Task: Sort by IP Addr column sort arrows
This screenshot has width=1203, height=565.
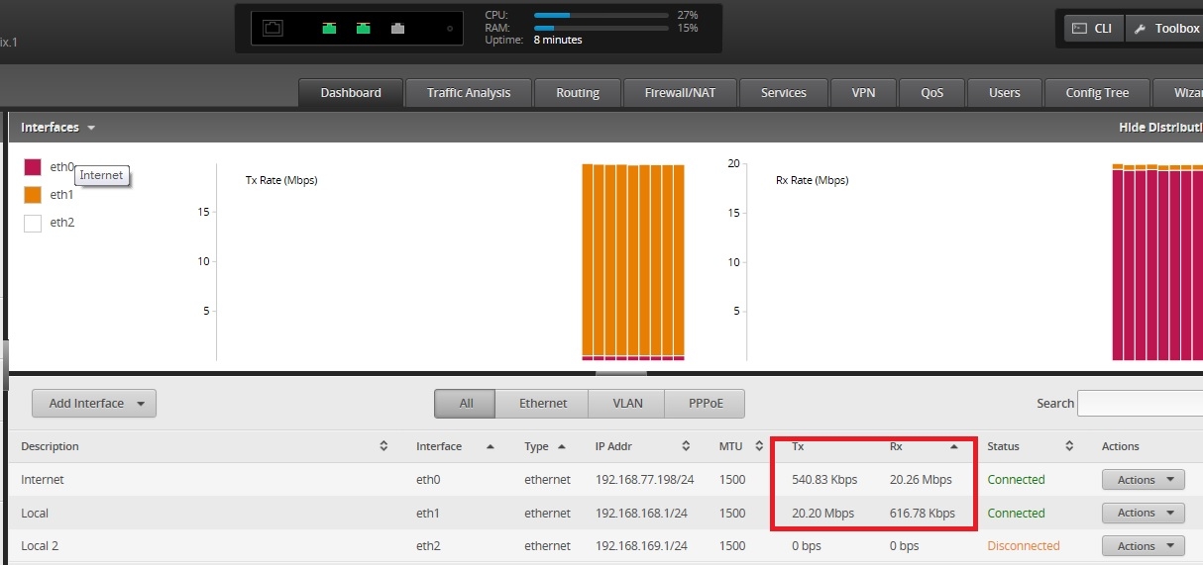Action: click(686, 446)
